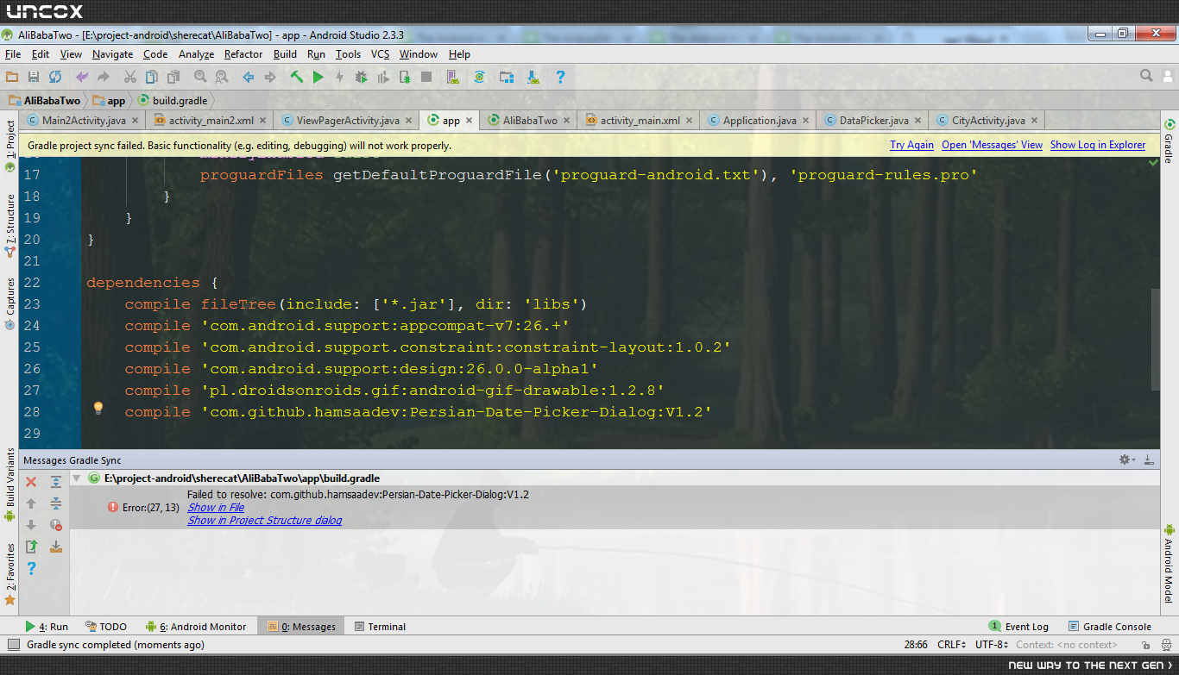
Task: Open the Terminal tool window
Action: [x=379, y=627]
